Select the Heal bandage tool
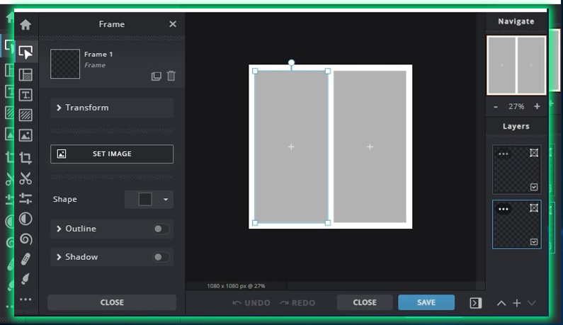Image resolution: width=563 pixels, height=325 pixels. point(25,259)
